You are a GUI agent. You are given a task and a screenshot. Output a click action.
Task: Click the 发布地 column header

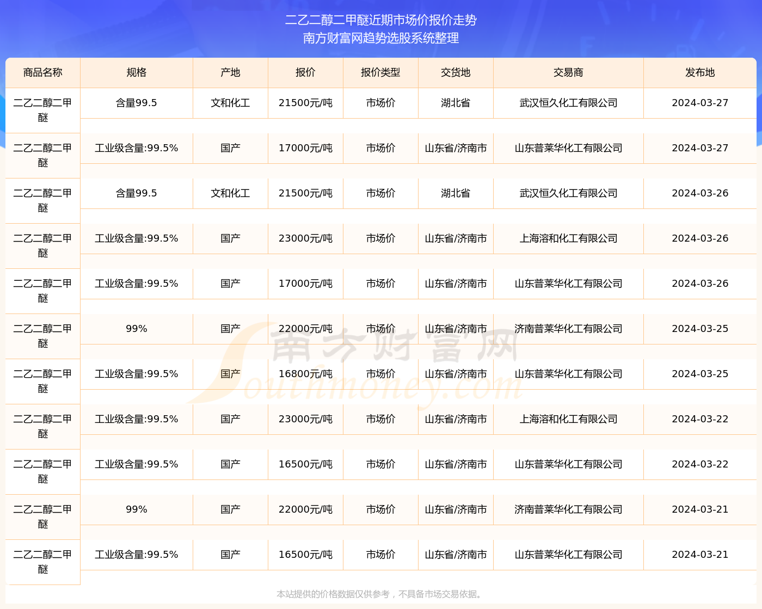[x=700, y=72]
